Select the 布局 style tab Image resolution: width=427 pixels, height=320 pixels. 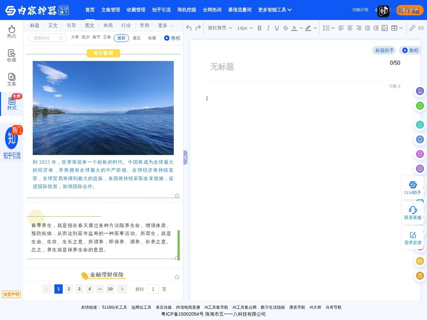point(108,25)
